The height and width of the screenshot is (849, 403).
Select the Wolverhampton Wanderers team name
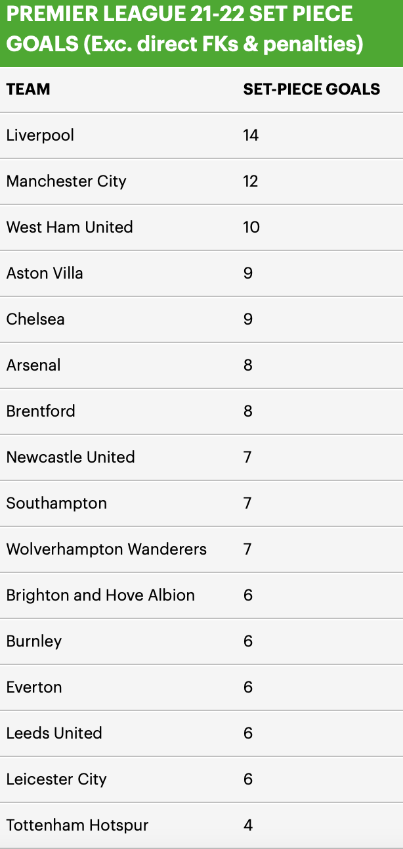[x=106, y=549]
